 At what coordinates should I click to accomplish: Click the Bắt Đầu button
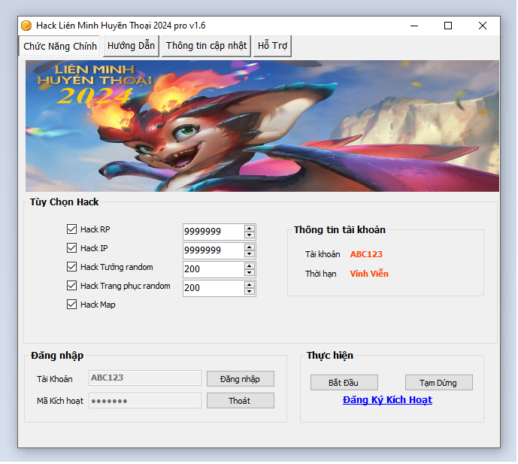(x=344, y=383)
